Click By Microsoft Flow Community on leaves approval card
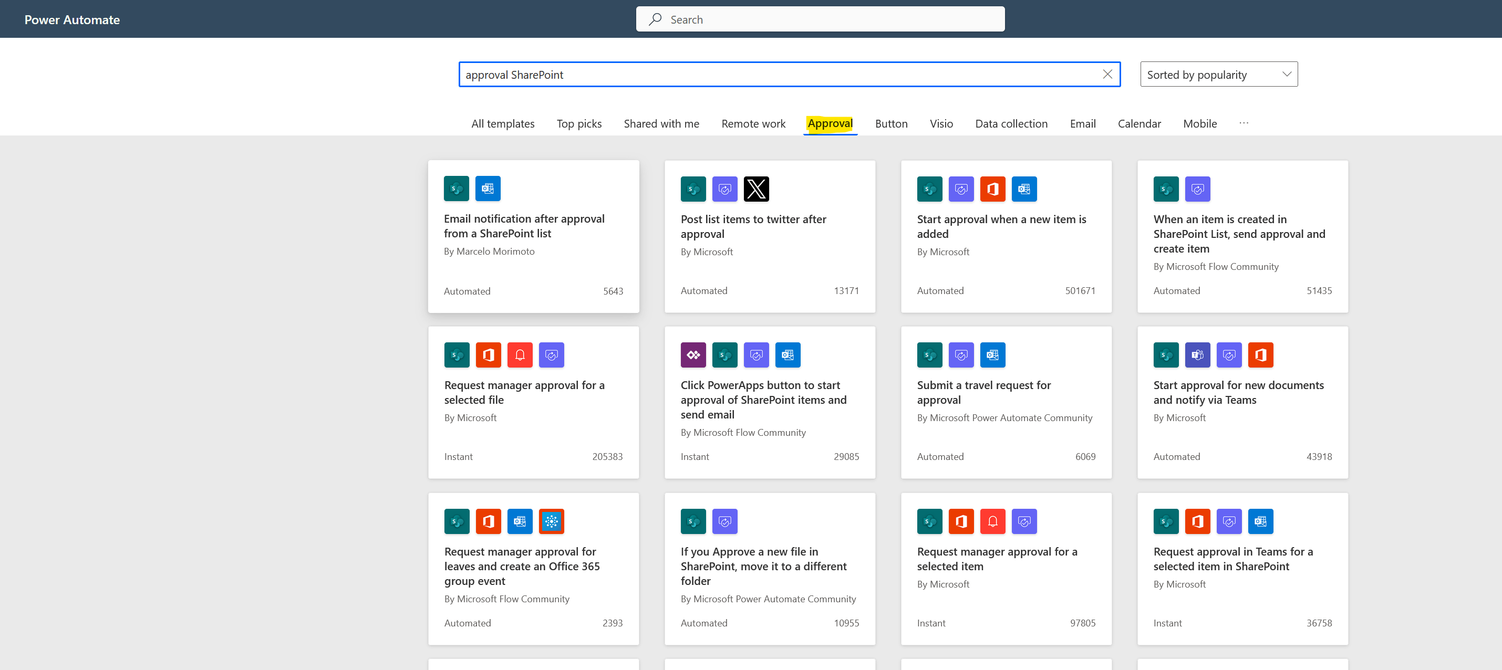The image size is (1502, 670). (506, 599)
